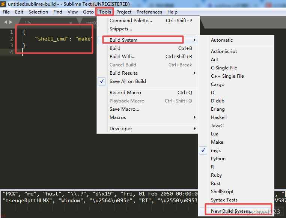The height and width of the screenshot is (218, 286).
Task: Select Rust build system
Action: [236, 183]
